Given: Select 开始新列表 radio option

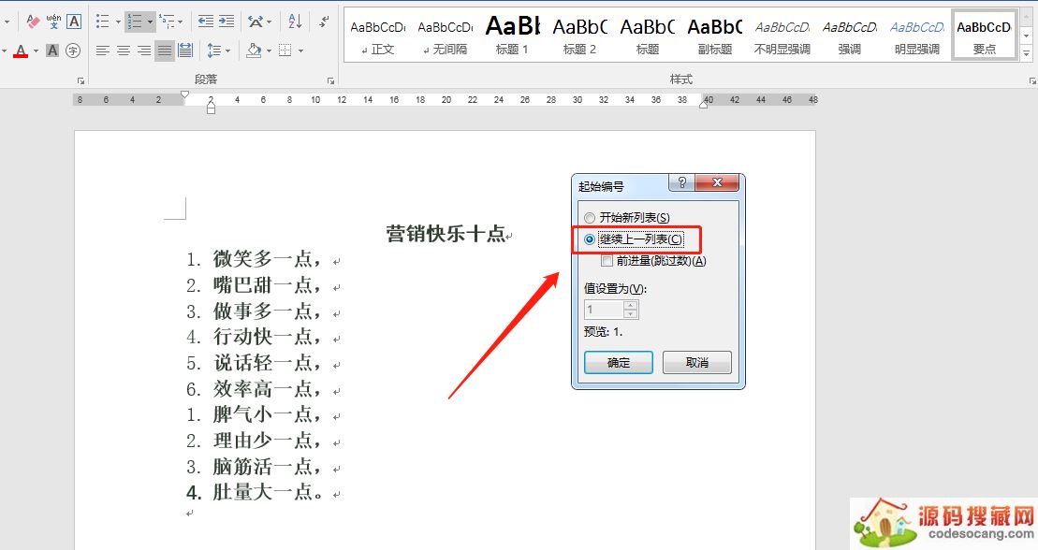Looking at the screenshot, I should 590,218.
